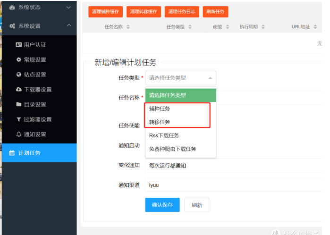Click the 系统状态 dashboard icon
330x235 pixels.
(12, 8)
